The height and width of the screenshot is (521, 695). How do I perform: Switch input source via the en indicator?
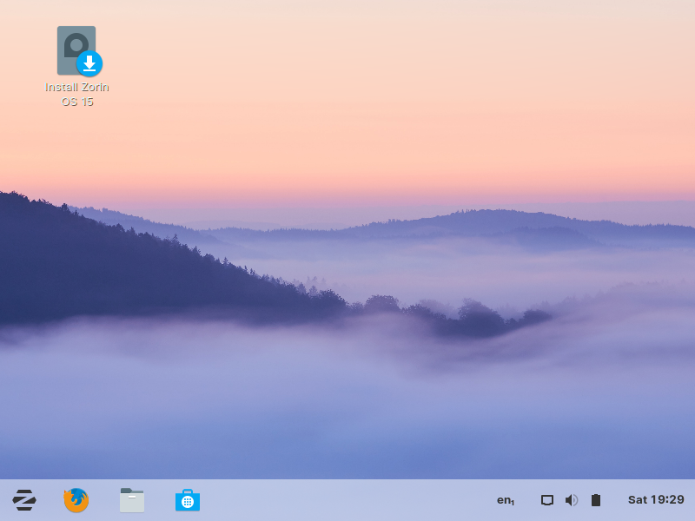(x=505, y=500)
